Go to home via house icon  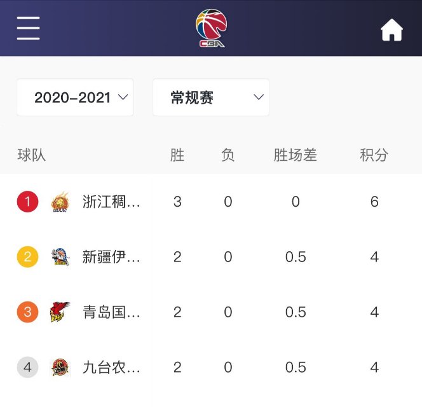click(x=392, y=30)
